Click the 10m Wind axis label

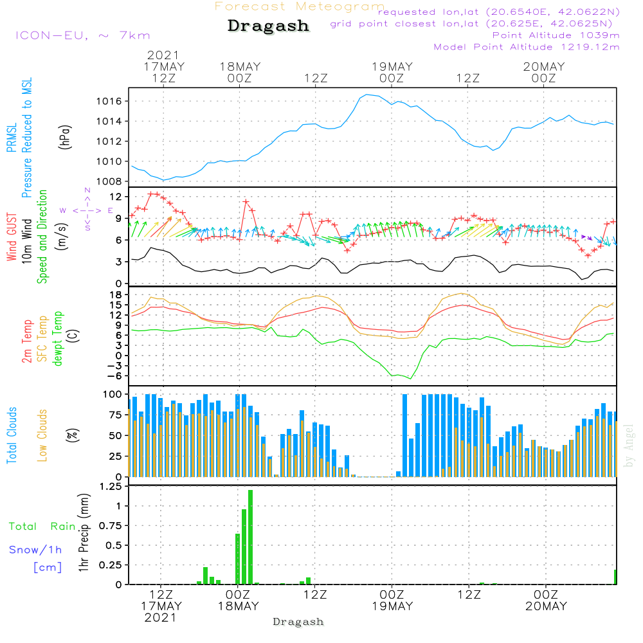tap(26, 240)
